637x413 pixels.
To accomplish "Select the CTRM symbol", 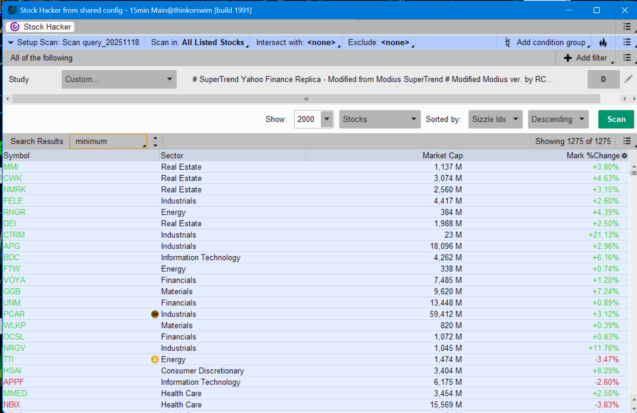I will click(x=14, y=235).
